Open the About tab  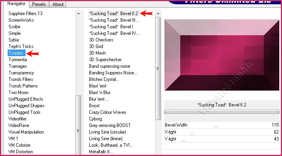click(x=58, y=4)
